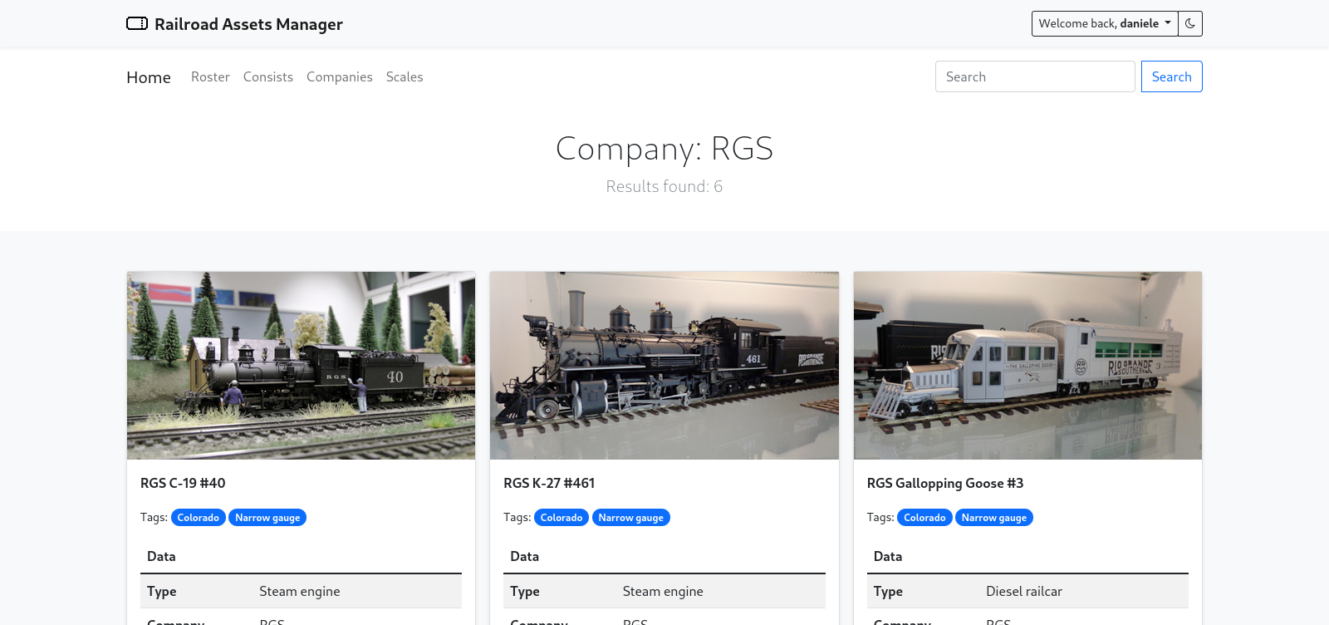The width and height of the screenshot is (1329, 625).
Task: Select the RGS C-19 #40 card title
Action: 183,483
